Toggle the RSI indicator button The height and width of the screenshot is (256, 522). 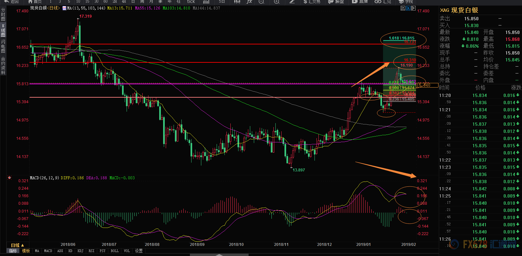click(91, 251)
